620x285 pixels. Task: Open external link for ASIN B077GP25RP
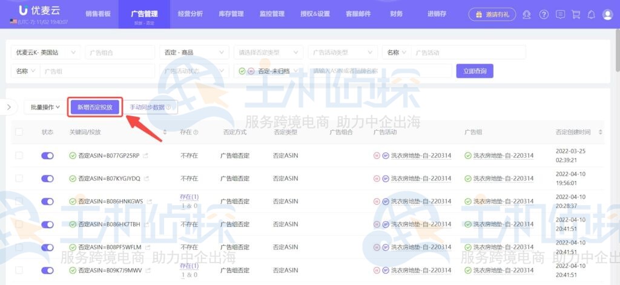(x=146, y=156)
